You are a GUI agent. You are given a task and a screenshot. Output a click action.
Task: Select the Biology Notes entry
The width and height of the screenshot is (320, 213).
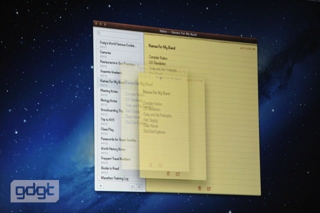click(x=109, y=100)
